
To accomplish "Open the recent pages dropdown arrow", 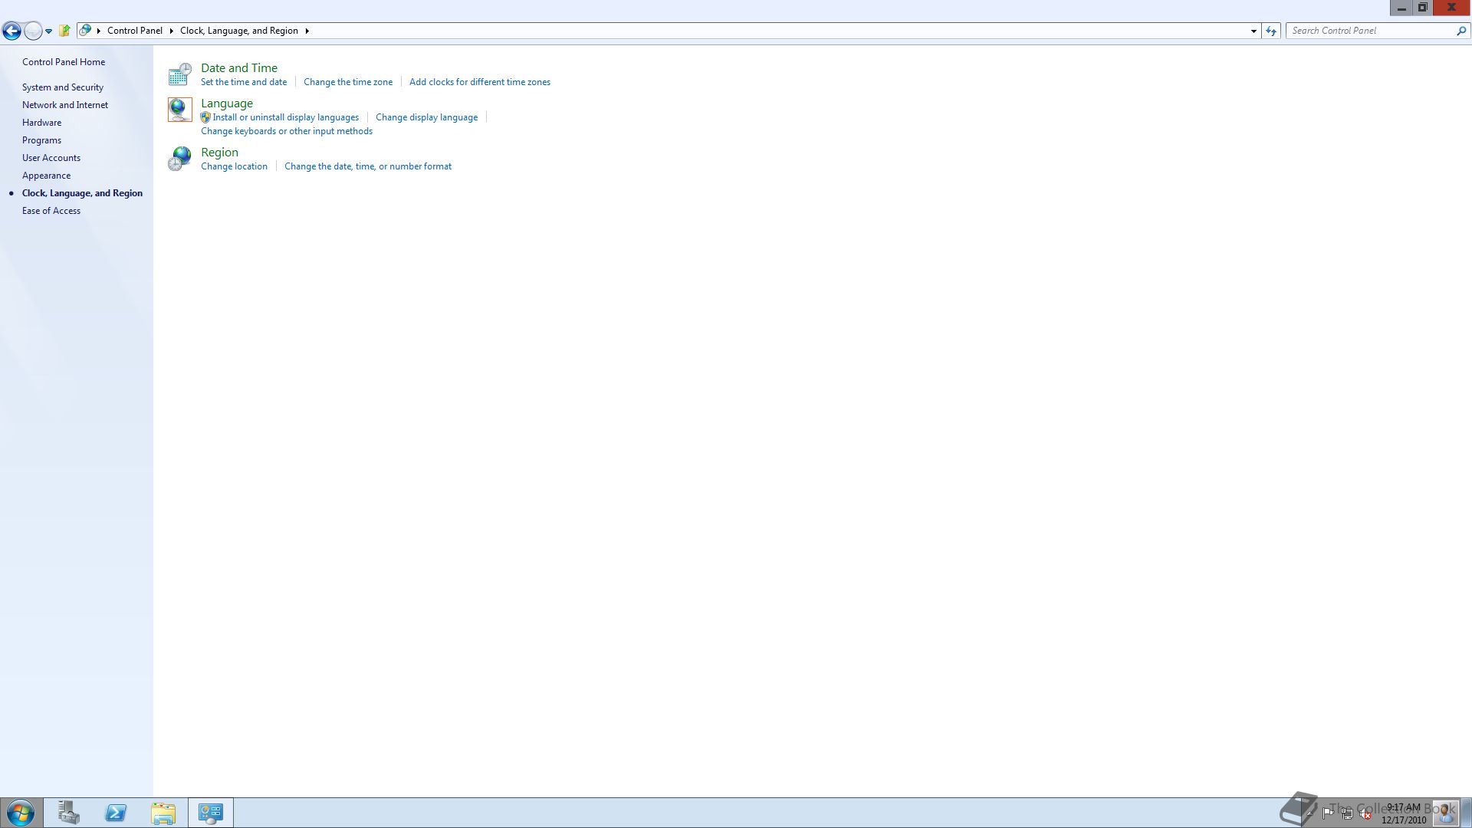I will [48, 31].
